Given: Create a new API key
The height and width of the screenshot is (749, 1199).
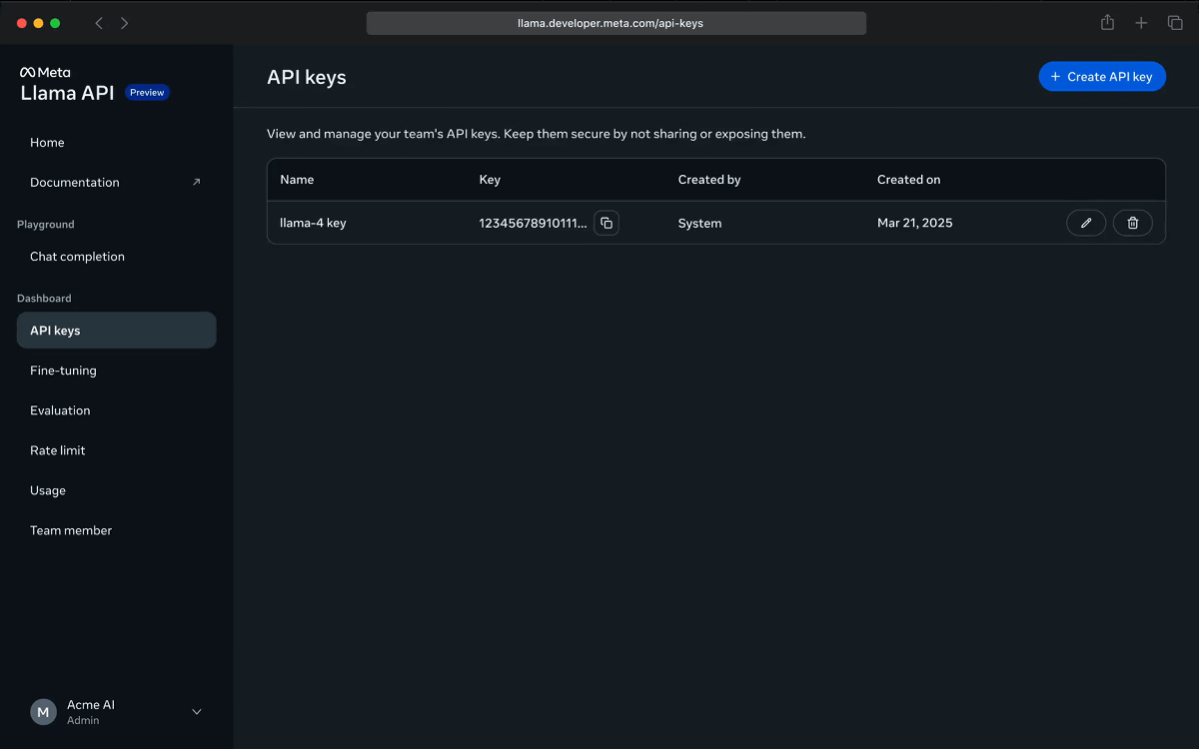Looking at the screenshot, I should click(1102, 77).
